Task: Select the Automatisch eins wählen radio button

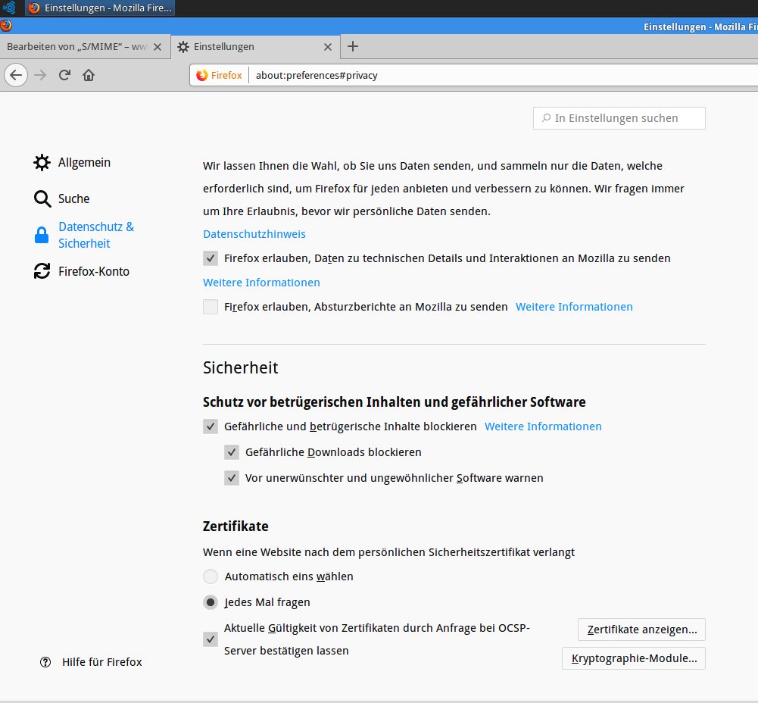Action: point(210,576)
